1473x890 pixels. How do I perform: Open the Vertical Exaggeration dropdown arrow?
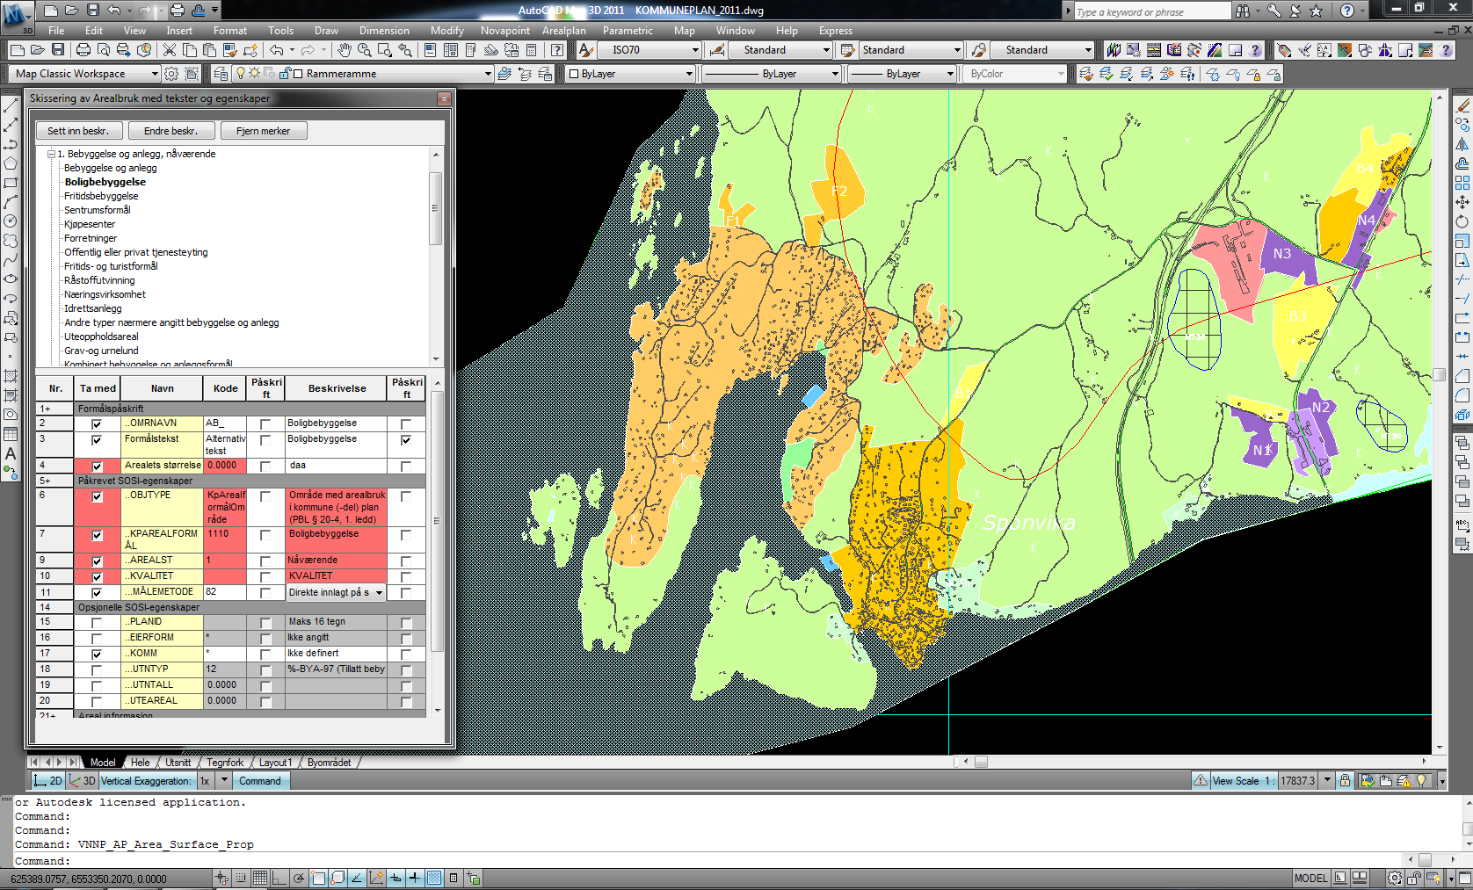(x=224, y=781)
